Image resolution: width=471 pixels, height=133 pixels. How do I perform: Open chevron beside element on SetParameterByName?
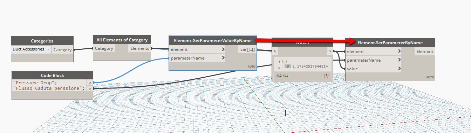(400, 52)
